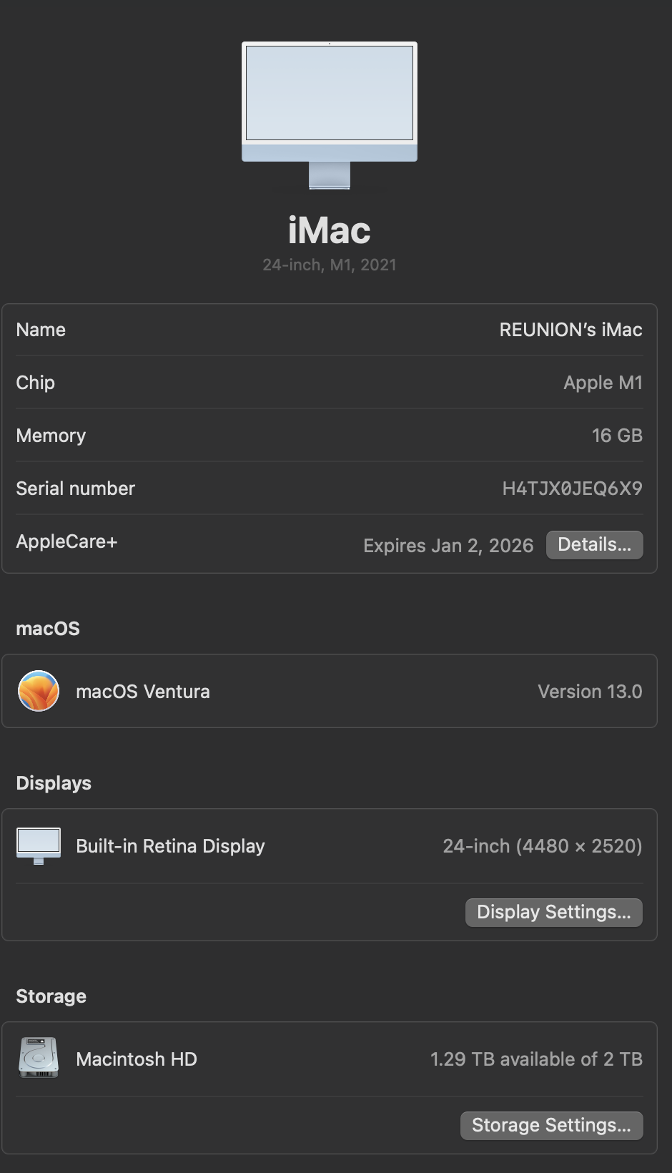Click the Built-in Retina Display label
Screen dimensions: 672x1173
[x=170, y=846]
